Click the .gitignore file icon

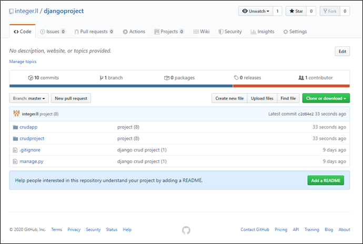15,150
